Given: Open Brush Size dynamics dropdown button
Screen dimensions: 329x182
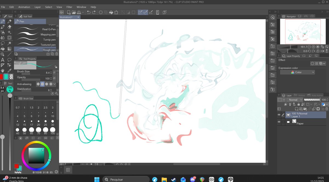Looking at the screenshot, I should tap(54, 73).
